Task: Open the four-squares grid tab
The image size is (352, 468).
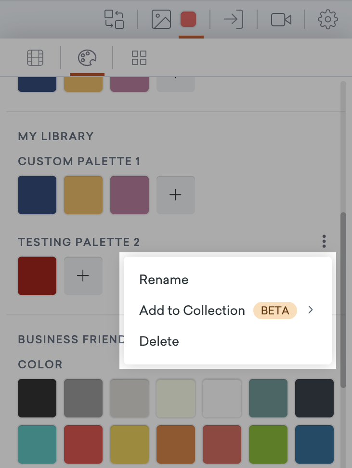Action: pos(139,58)
